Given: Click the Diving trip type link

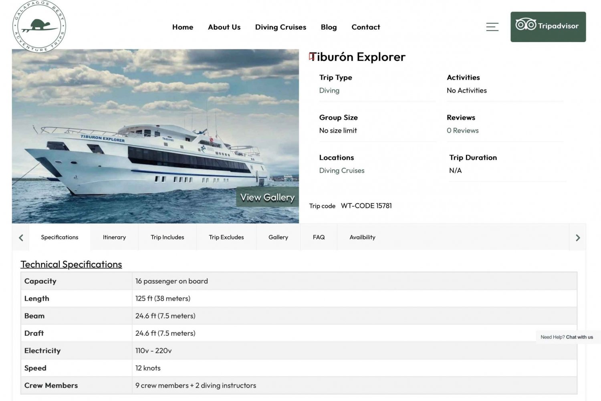Looking at the screenshot, I should [329, 91].
